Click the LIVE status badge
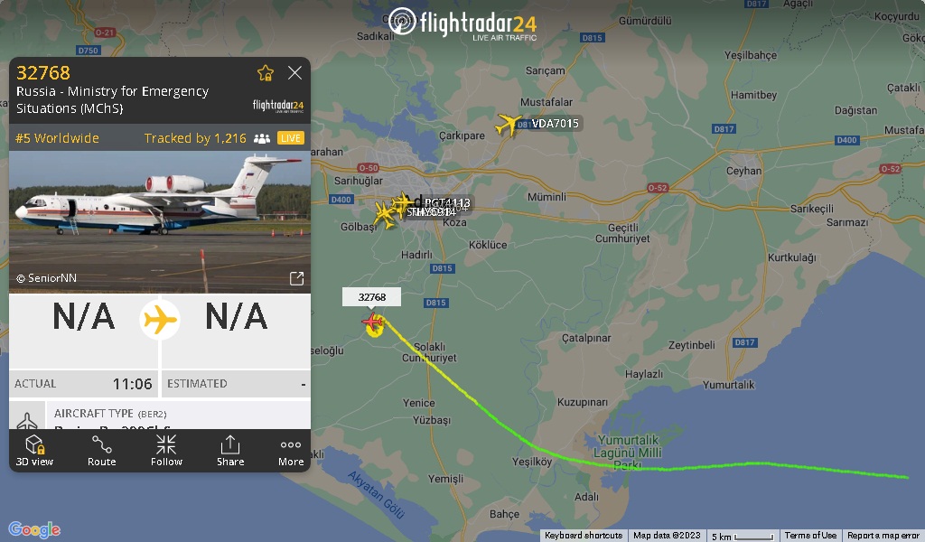This screenshot has width=925, height=542. (291, 138)
